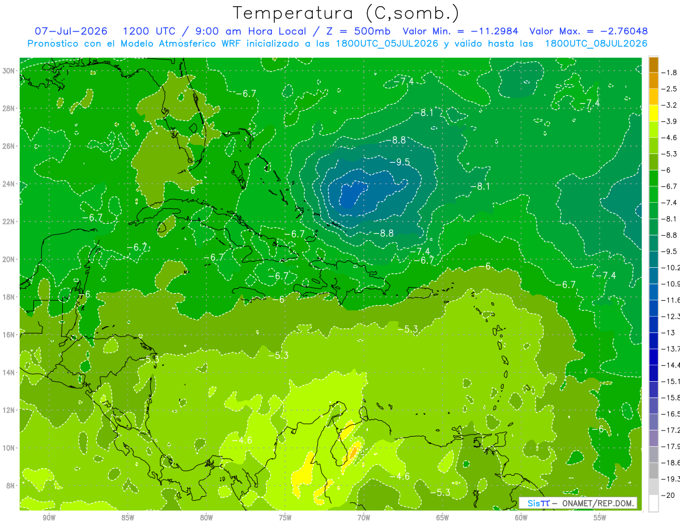
Task: Click the '-3.2' label on the color bar
Action: [x=669, y=105]
